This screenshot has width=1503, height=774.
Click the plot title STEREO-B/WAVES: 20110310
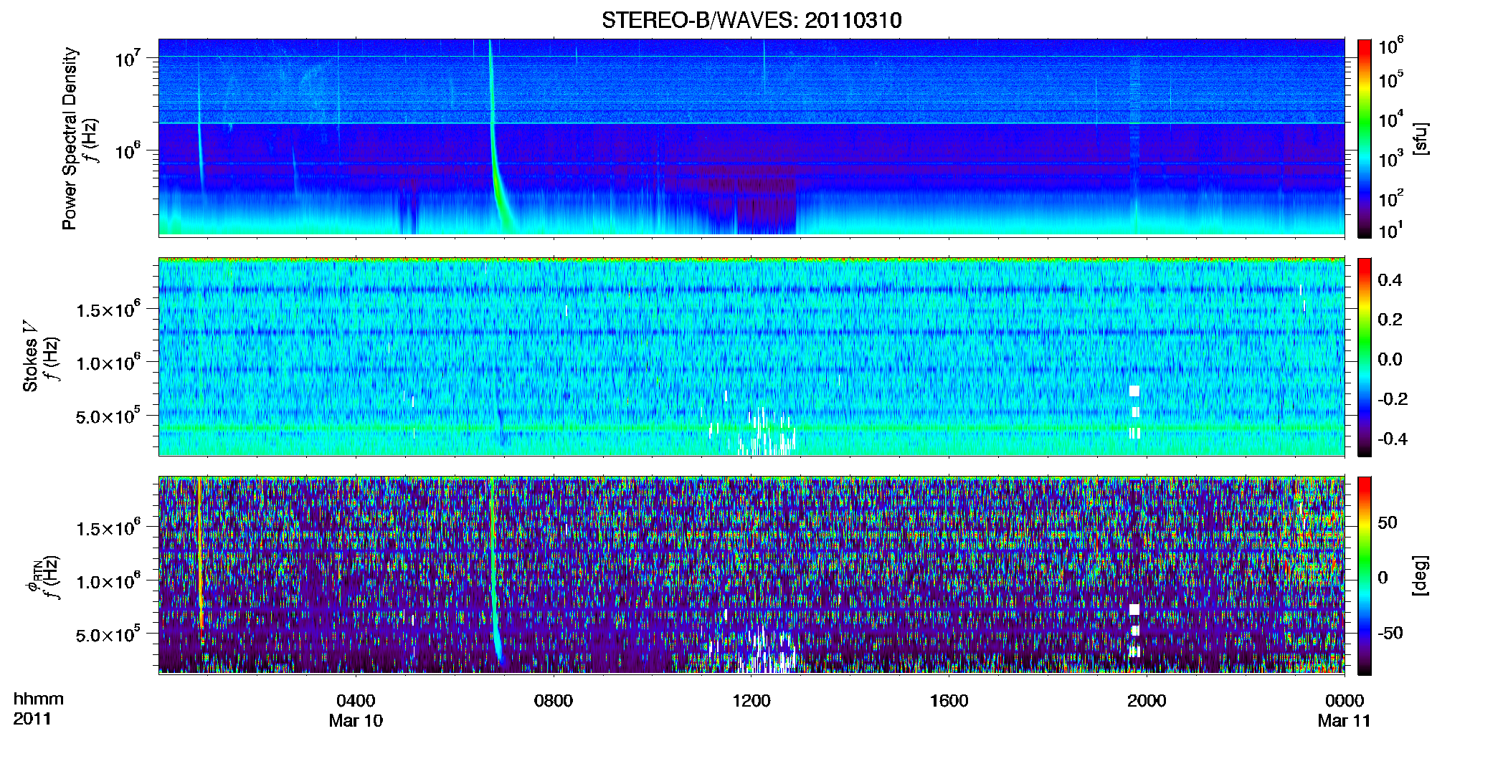(751, 20)
